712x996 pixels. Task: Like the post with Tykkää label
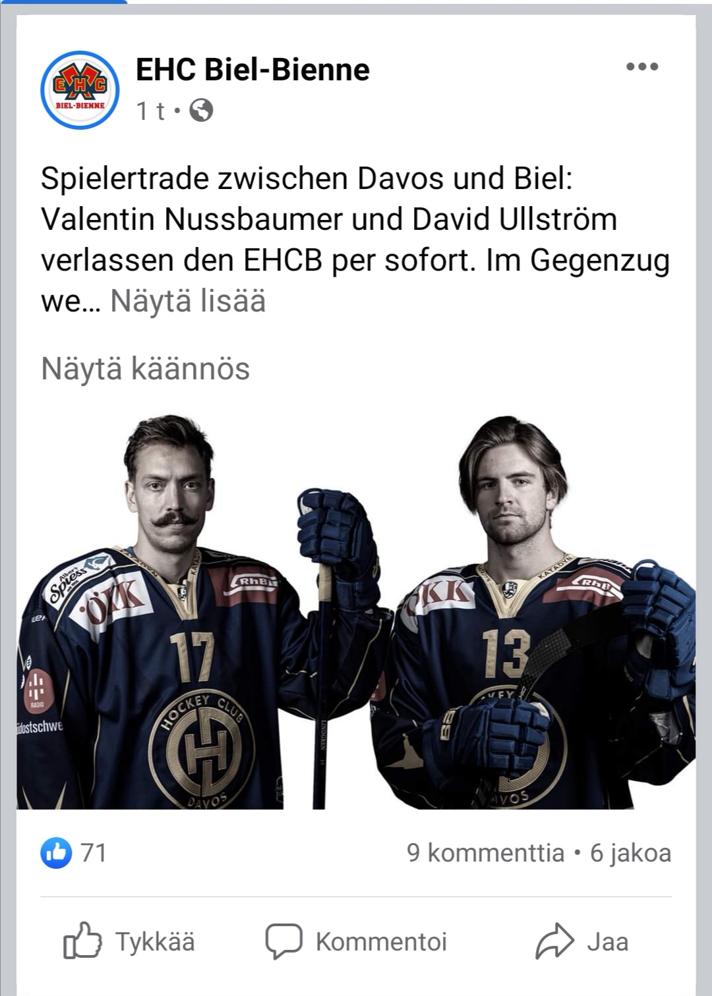[x=156, y=942]
